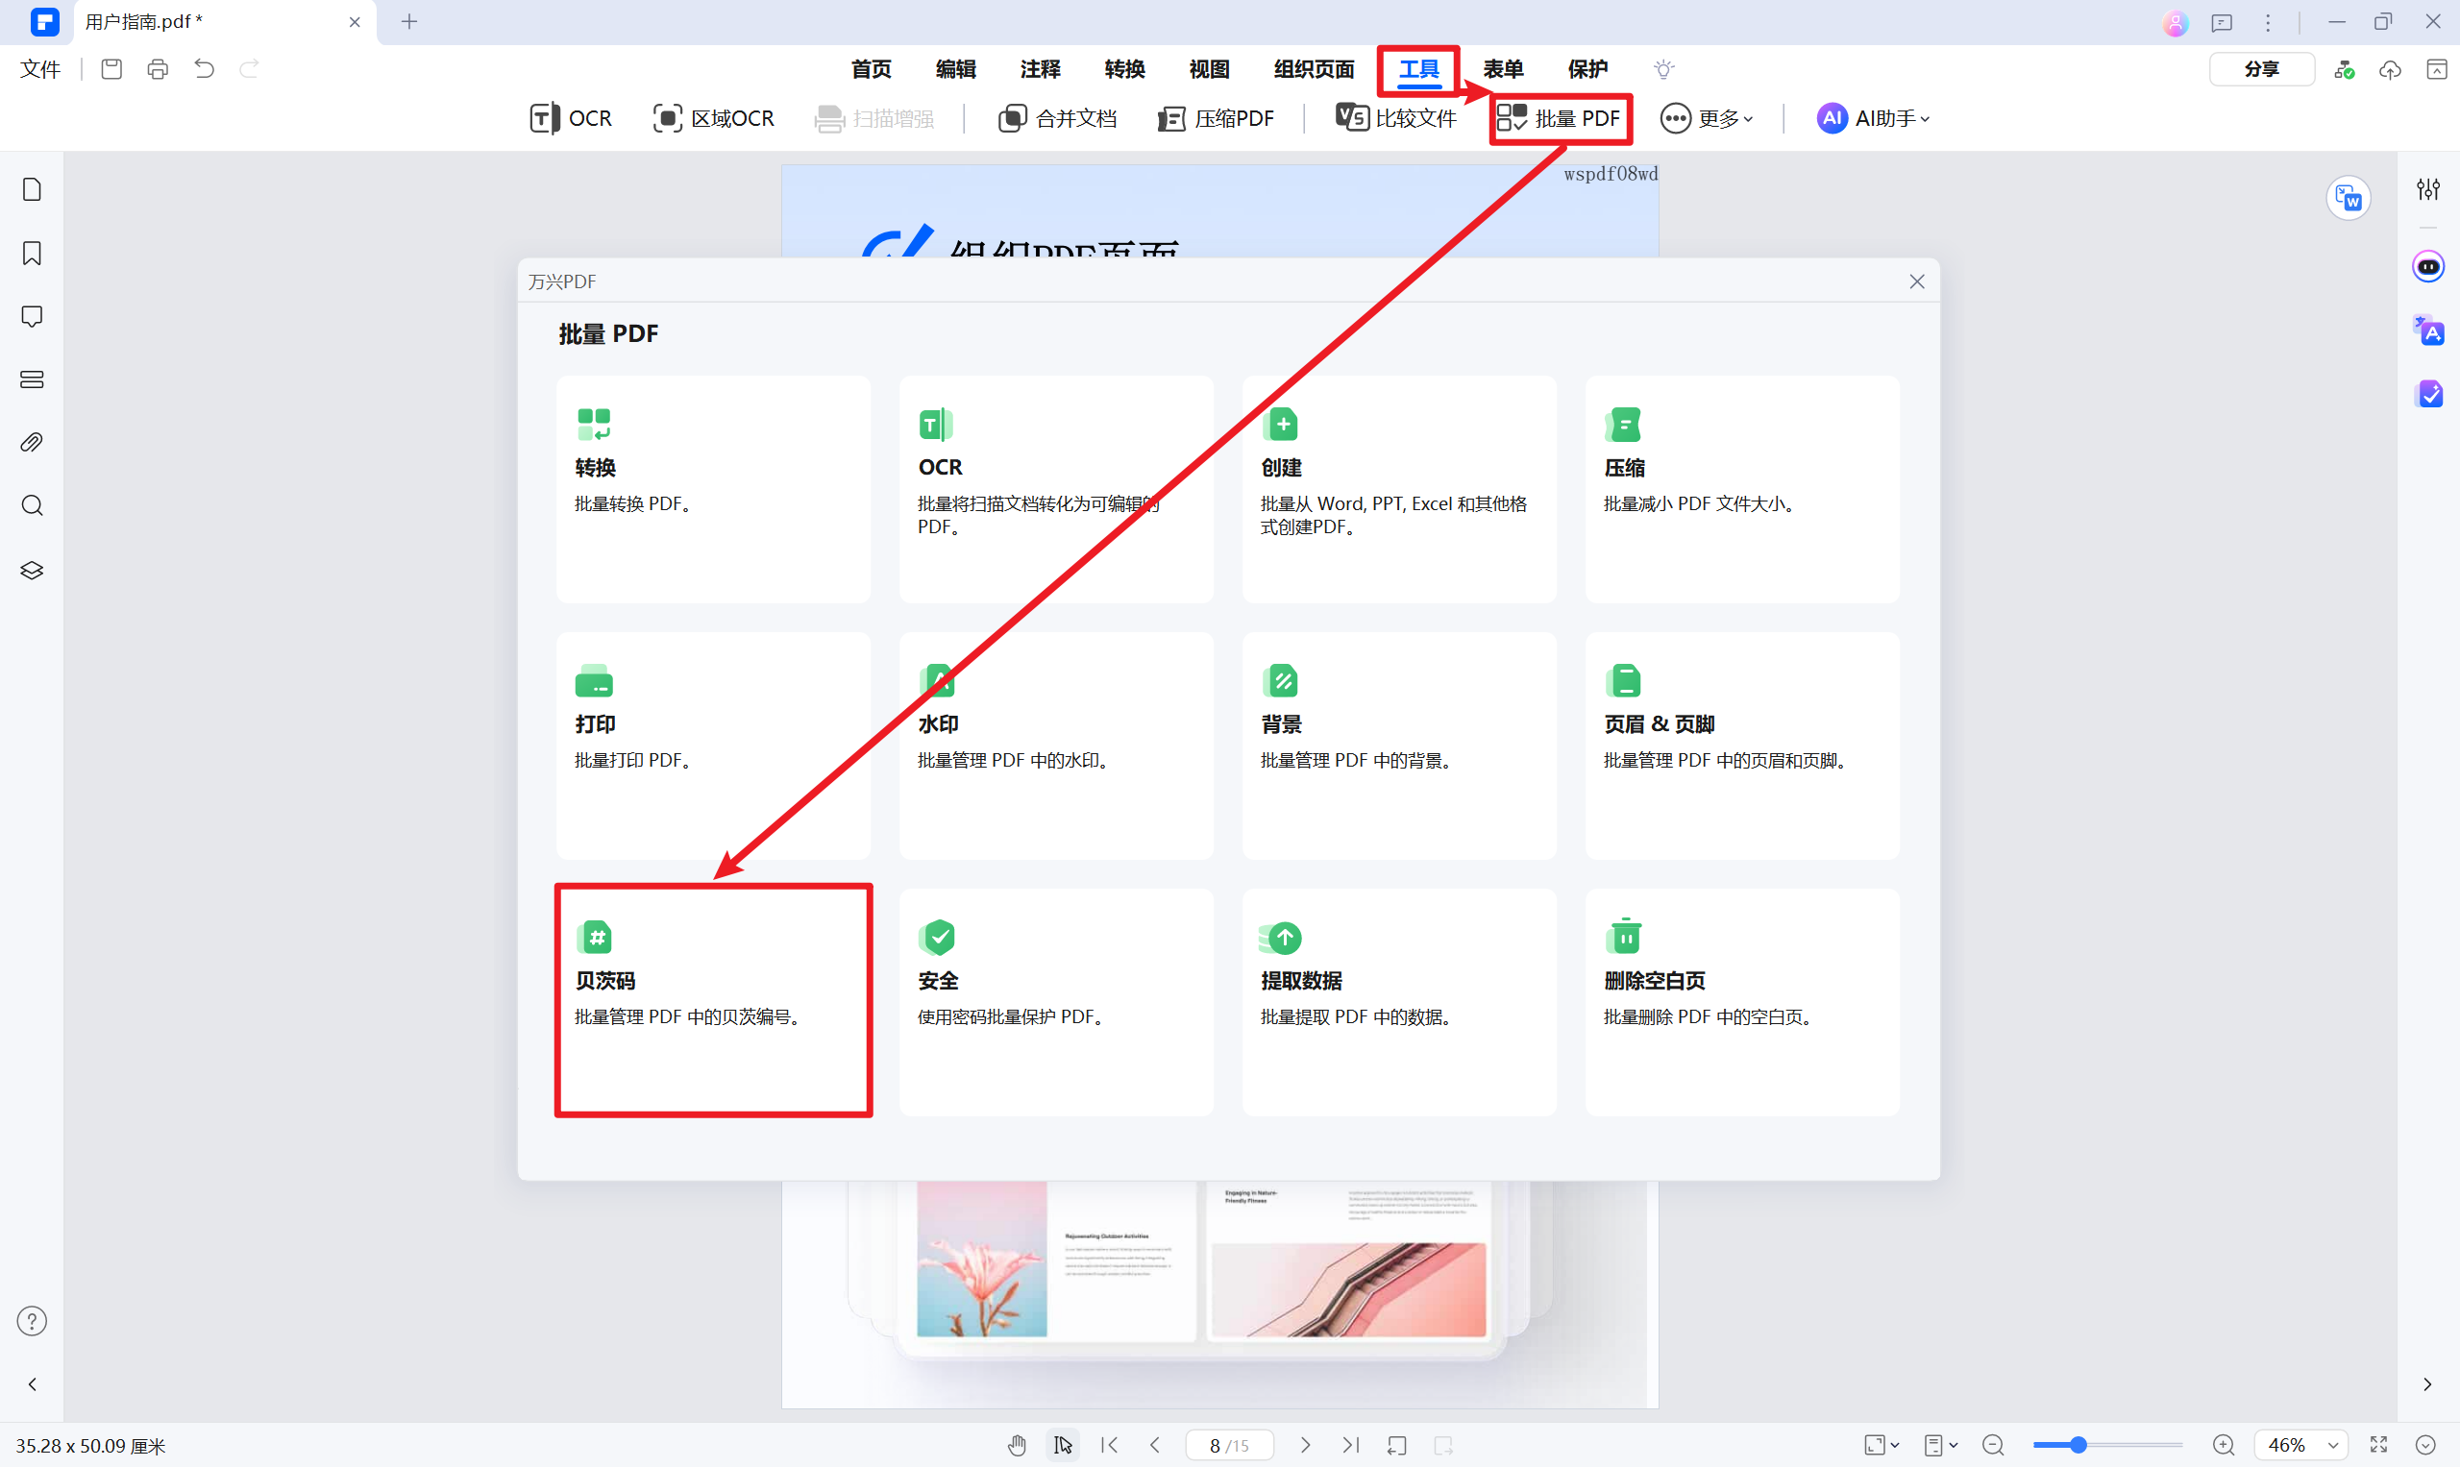Open the 区域OCR tool
The height and width of the screenshot is (1467, 2460).
tap(713, 118)
